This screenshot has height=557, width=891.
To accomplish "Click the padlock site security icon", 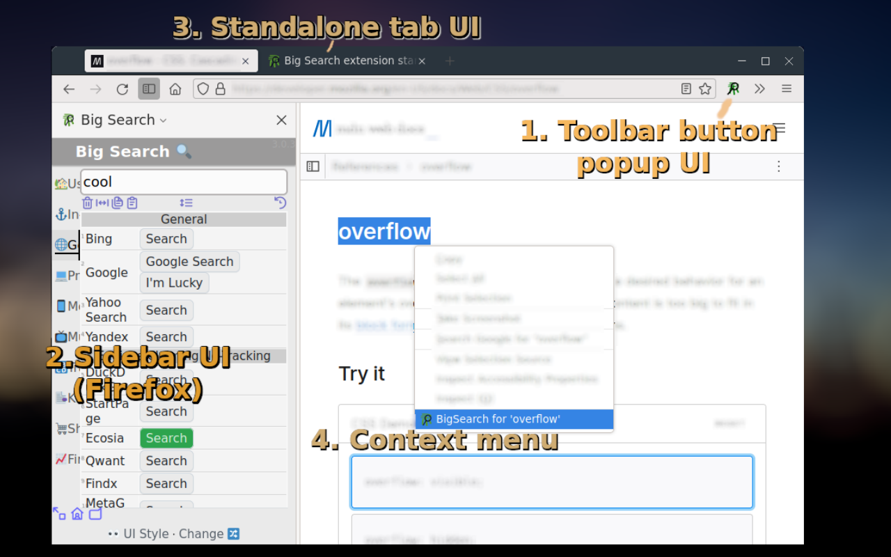I will tap(220, 89).
